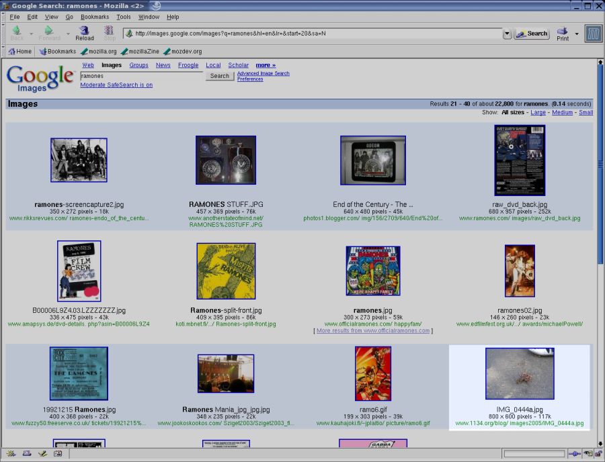Click the page icon beside the URL
Screen dimensions: 605x462
(129, 34)
